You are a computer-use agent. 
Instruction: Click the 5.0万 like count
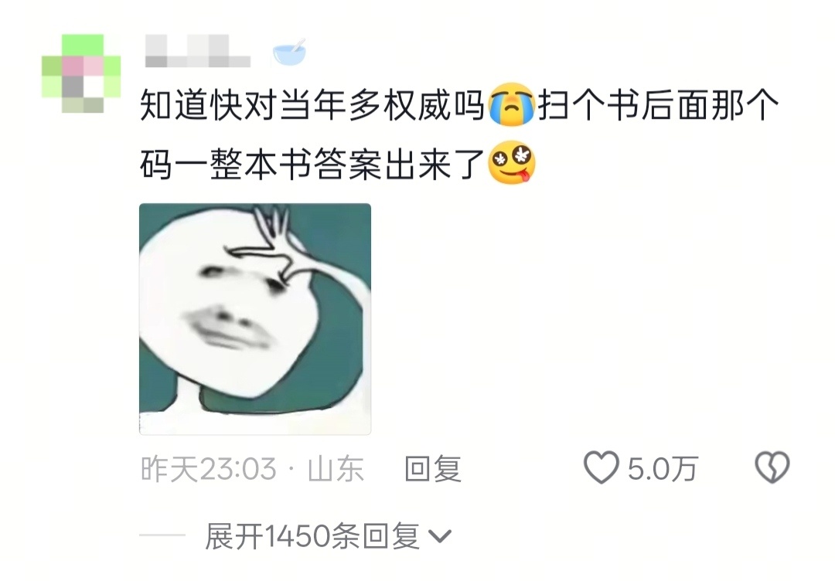click(662, 469)
